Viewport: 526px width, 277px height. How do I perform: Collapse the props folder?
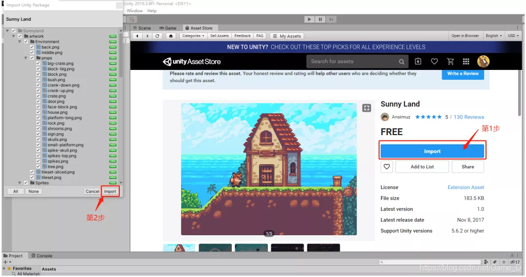click(26, 58)
